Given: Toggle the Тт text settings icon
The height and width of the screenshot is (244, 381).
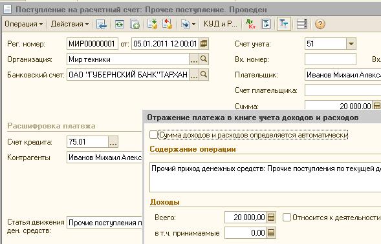Looking at the screenshot, I should (284, 24).
